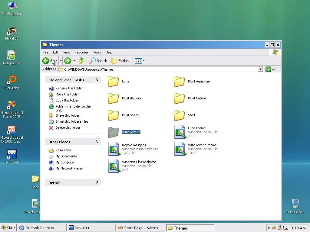This screenshot has width=310, height=232.
Task: Select the vista reverie.theme file icon
Action: click(180, 149)
